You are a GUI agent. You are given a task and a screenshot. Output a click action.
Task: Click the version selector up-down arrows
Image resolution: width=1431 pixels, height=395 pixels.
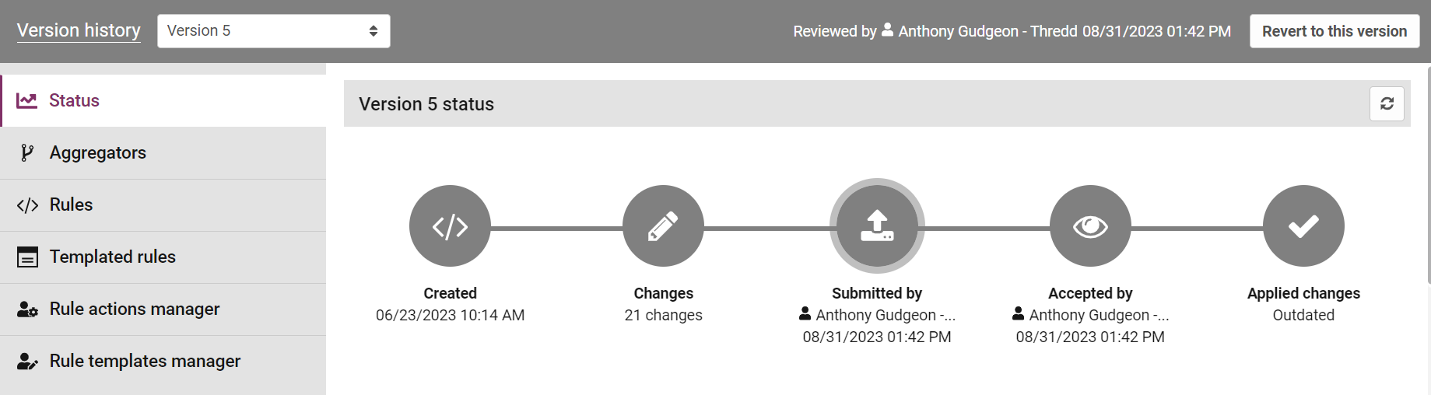coord(374,31)
